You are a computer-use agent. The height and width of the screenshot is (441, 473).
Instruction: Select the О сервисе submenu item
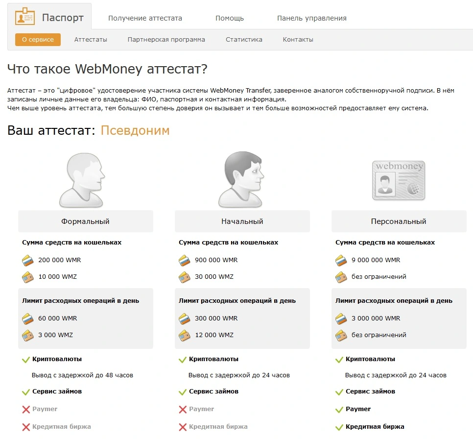coord(38,40)
